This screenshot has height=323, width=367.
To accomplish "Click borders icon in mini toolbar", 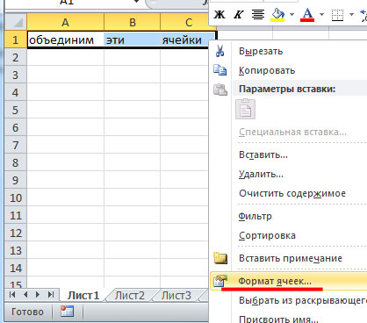I will click(x=337, y=15).
